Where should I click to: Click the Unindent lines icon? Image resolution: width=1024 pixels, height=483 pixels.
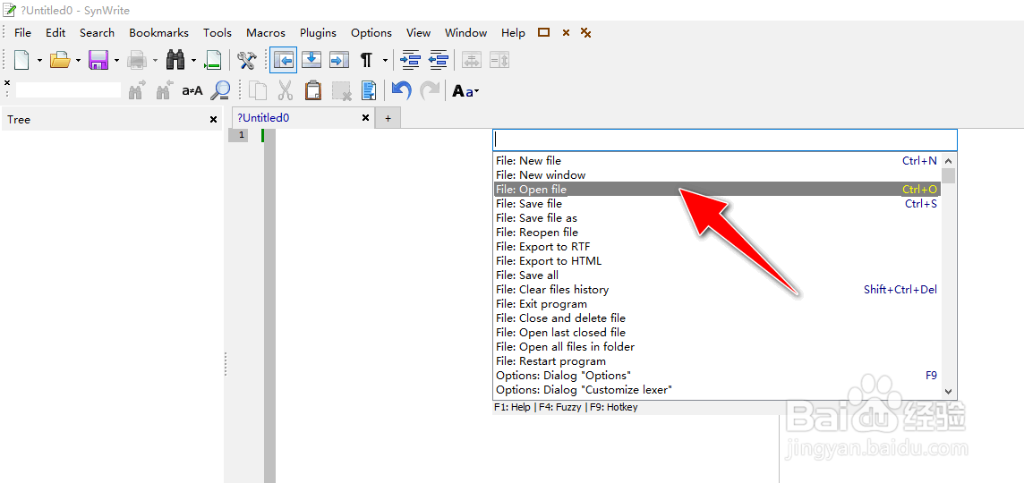pos(439,60)
